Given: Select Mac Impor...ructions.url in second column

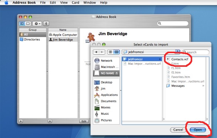Looking at the screenshot, I should click(x=185, y=81).
